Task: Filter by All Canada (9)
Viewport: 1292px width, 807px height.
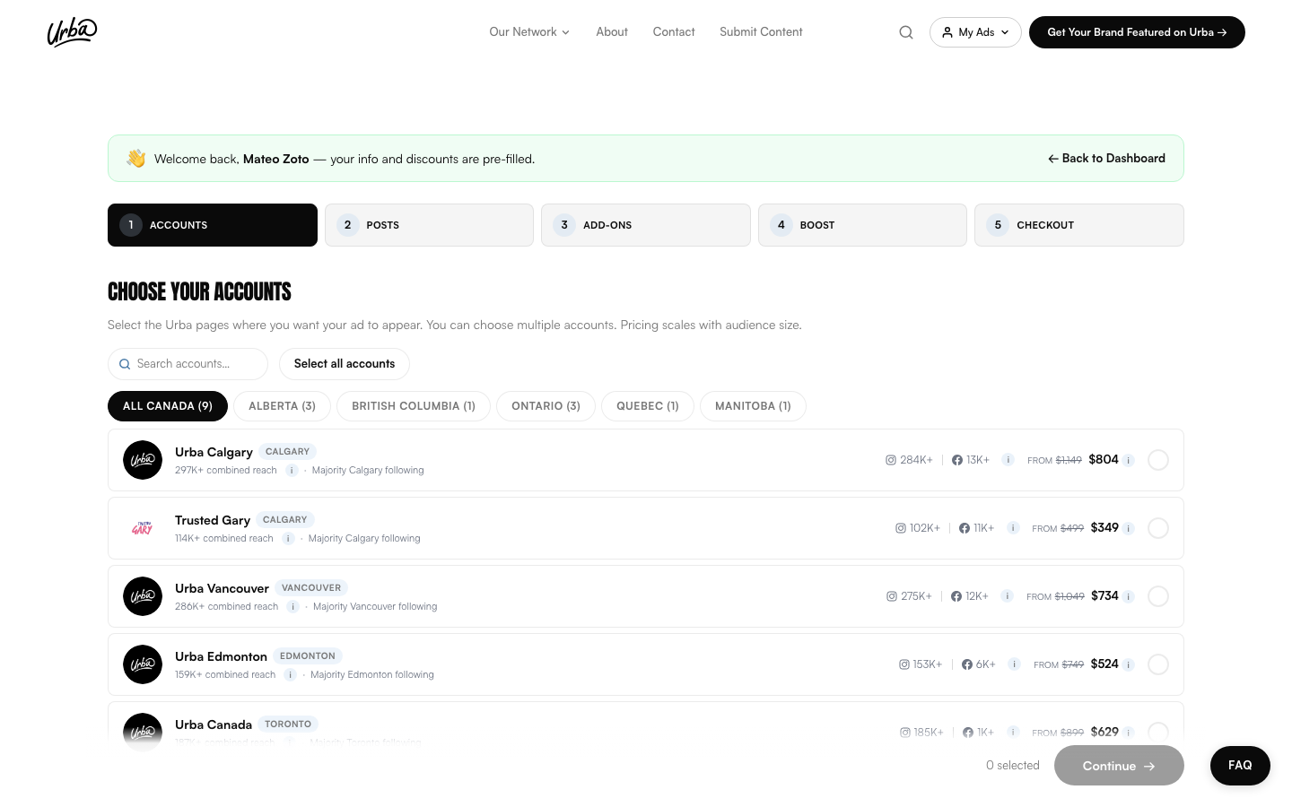Action: tap(168, 406)
